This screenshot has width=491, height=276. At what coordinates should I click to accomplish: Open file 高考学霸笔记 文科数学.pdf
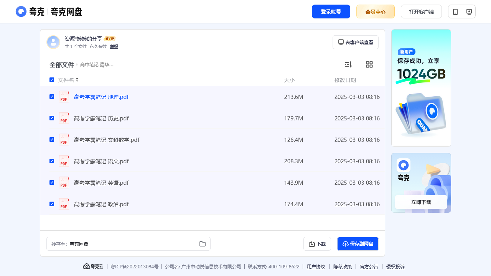coord(107,140)
